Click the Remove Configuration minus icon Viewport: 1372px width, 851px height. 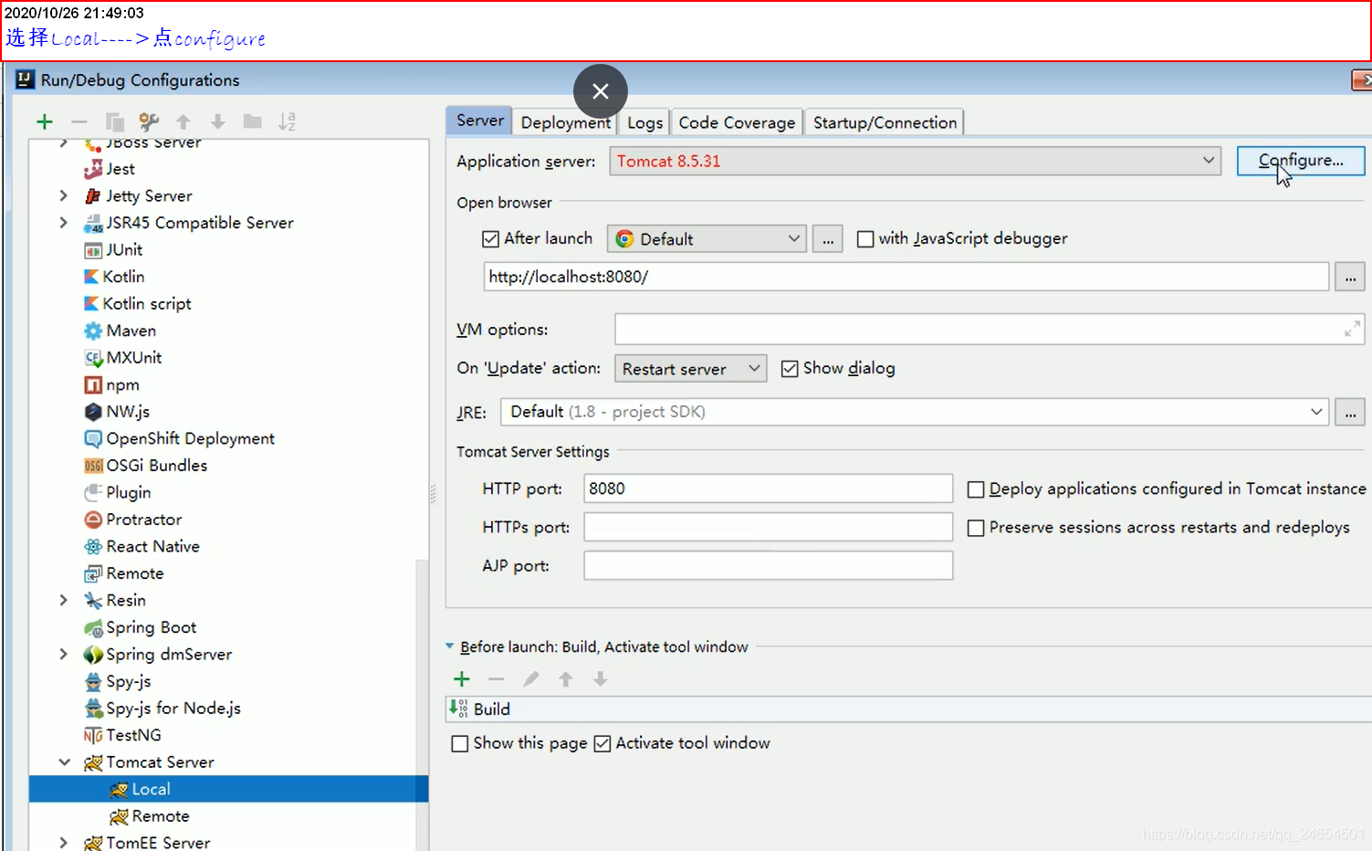(79, 121)
